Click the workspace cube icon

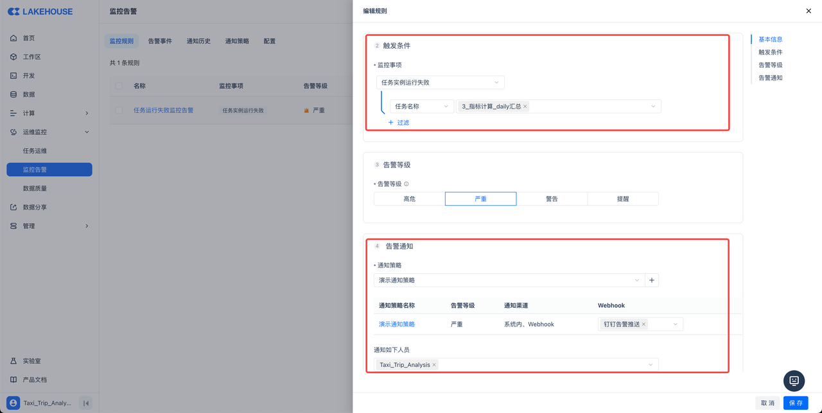(x=13, y=57)
